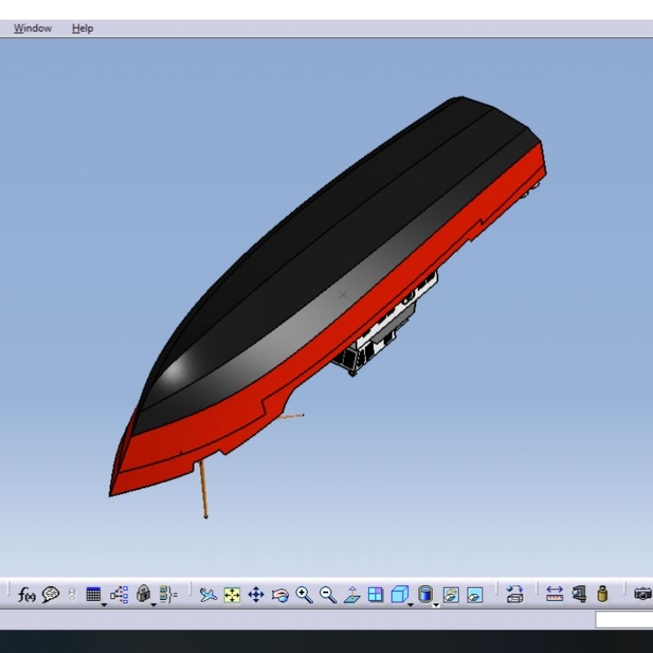The width and height of the screenshot is (653, 653).
Task: Expand the Isometric View cube dropdown
Action: (411, 605)
